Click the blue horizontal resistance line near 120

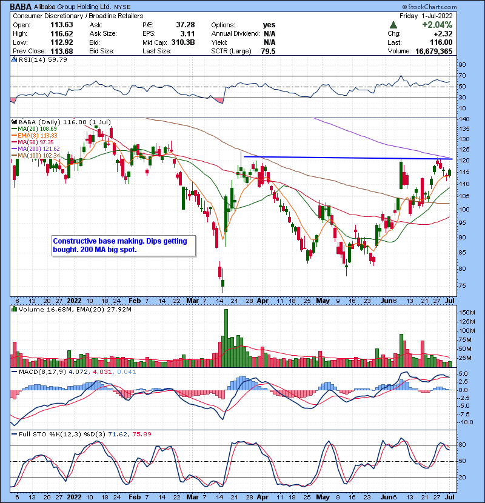pos(348,158)
